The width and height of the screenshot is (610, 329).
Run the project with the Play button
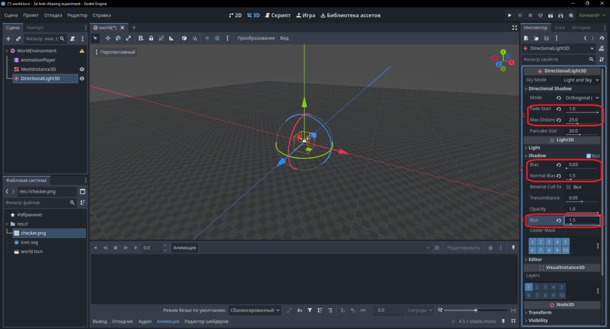click(510, 15)
